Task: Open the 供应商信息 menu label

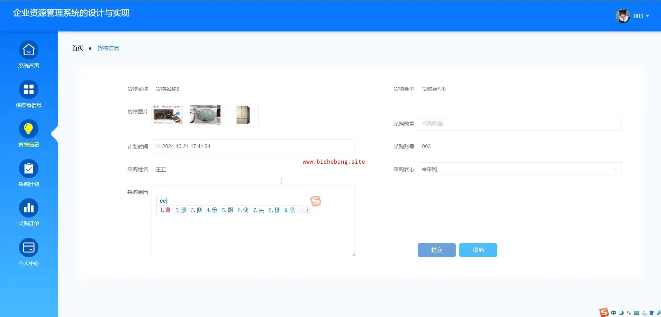Action: (29, 105)
